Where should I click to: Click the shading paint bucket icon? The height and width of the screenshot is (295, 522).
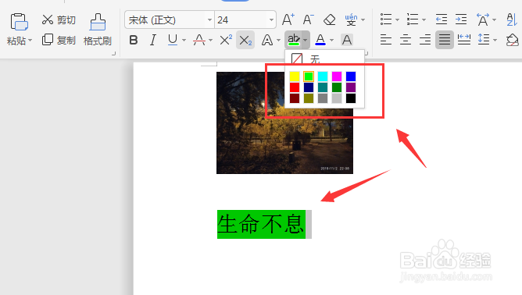coord(512,40)
